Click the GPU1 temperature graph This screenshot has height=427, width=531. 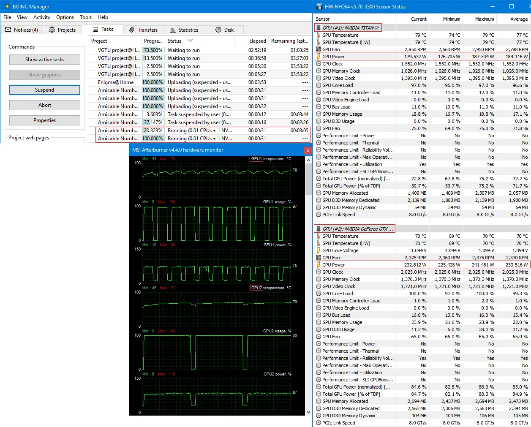coord(217,180)
